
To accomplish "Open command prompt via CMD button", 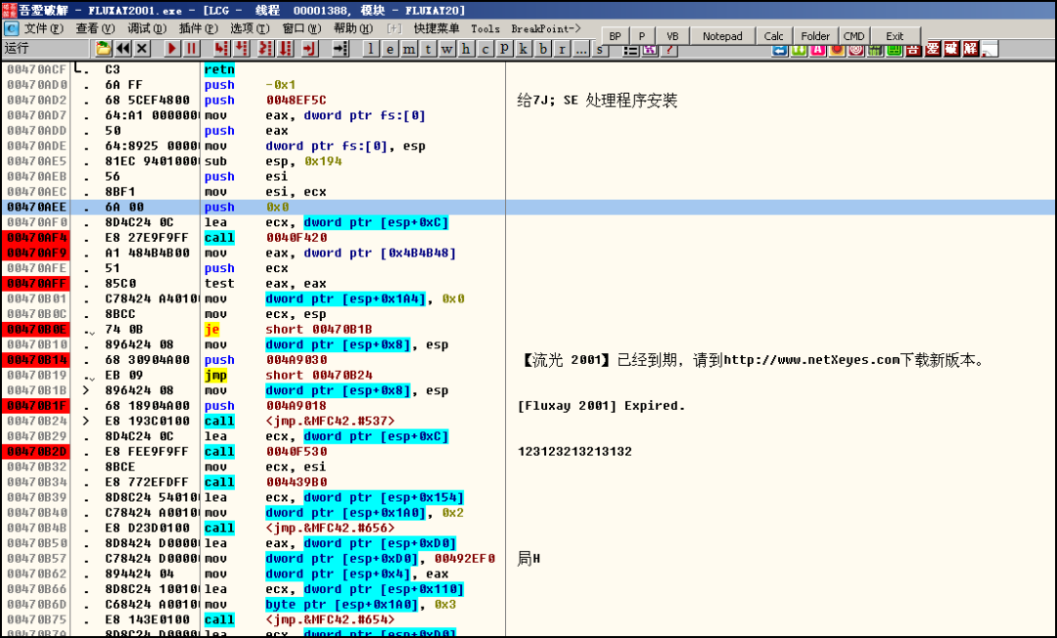I will pyautogui.click(x=854, y=36).
